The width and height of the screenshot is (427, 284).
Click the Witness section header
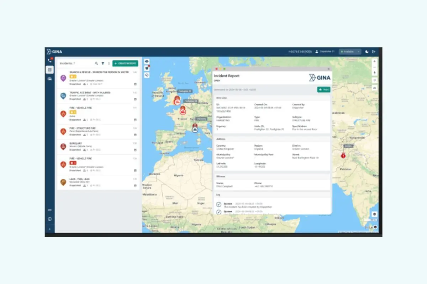click(272, 176)
